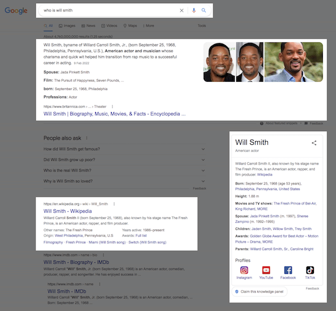Switch to the News tab
Viewport: 336px width, 311px height.
tap(88, 26)
